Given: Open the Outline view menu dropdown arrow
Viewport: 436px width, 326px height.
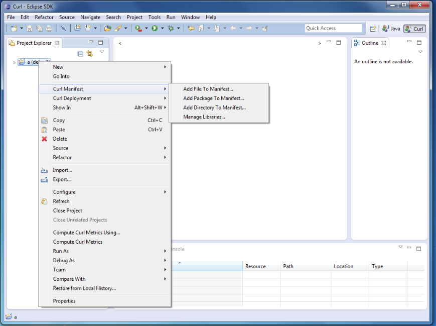Looking at the screenshot, I should (x=420, y=52).
